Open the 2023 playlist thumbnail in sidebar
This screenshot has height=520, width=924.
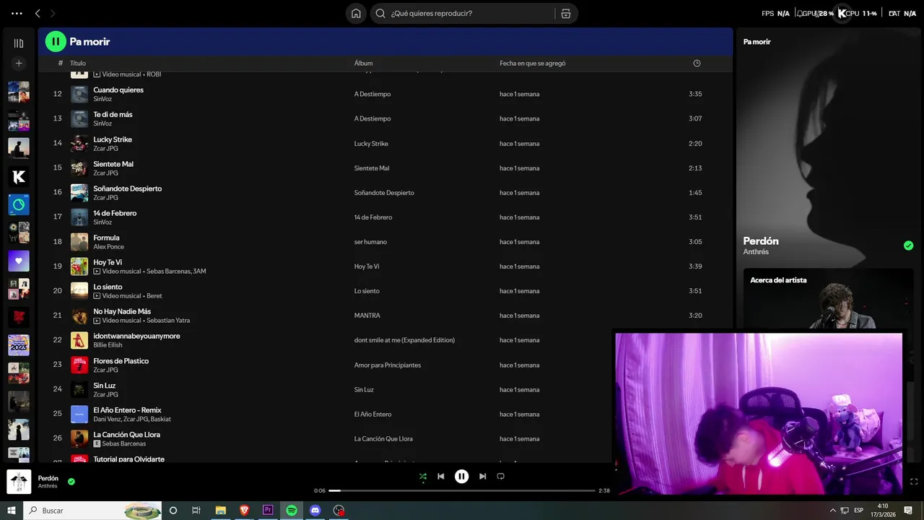point(19,345)
